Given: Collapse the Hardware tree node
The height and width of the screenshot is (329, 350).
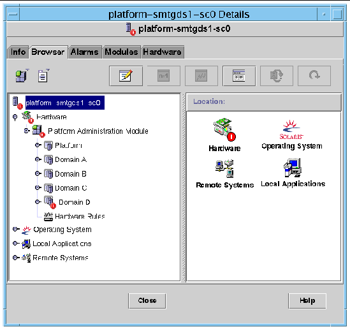Looking at the screenshot, I should coord(15,117).
